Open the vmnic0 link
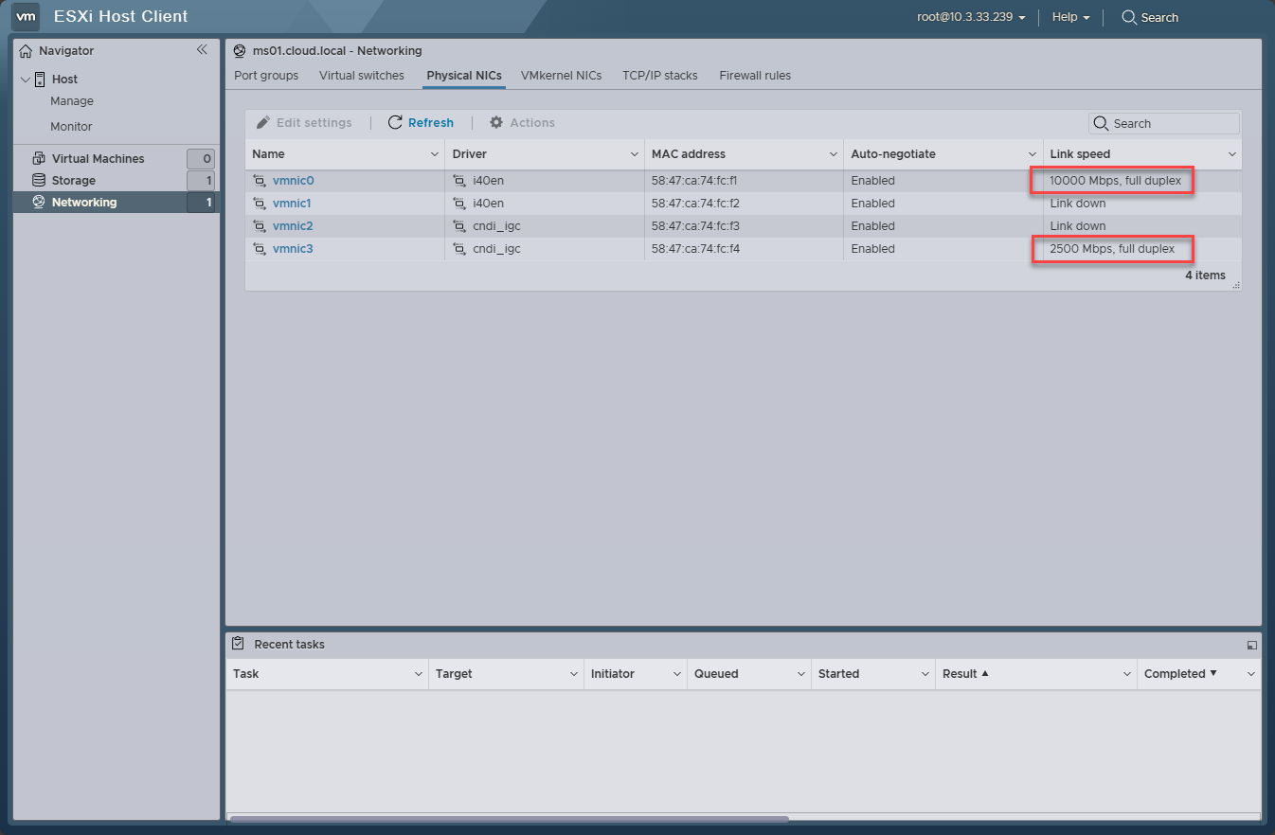The image size is (1275, 835). [x=293, y=180]
